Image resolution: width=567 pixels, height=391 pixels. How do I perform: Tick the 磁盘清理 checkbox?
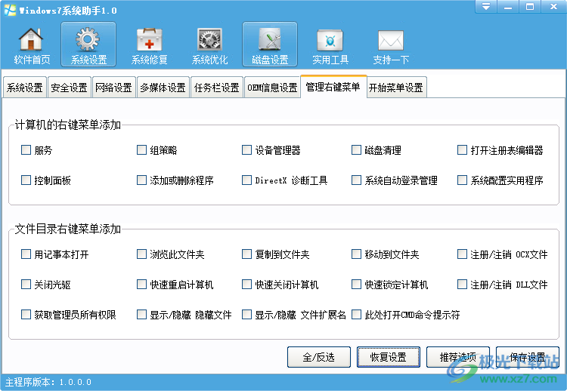(356, 149)
